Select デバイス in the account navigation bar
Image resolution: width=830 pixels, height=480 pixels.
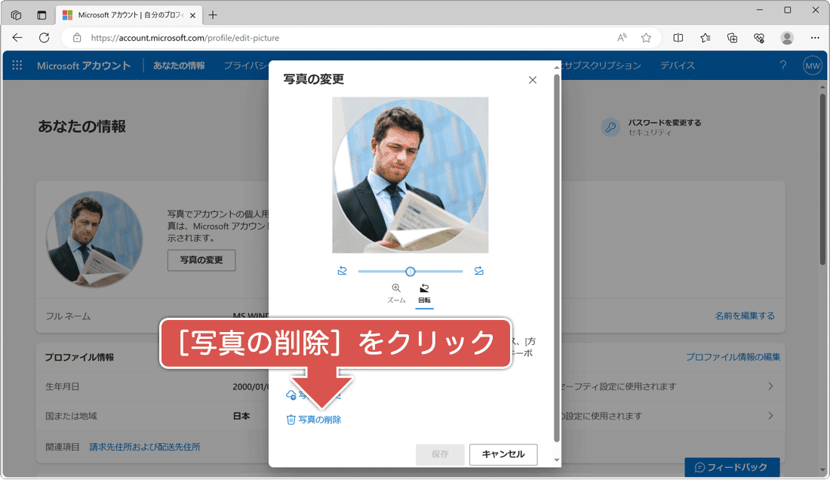677,65
